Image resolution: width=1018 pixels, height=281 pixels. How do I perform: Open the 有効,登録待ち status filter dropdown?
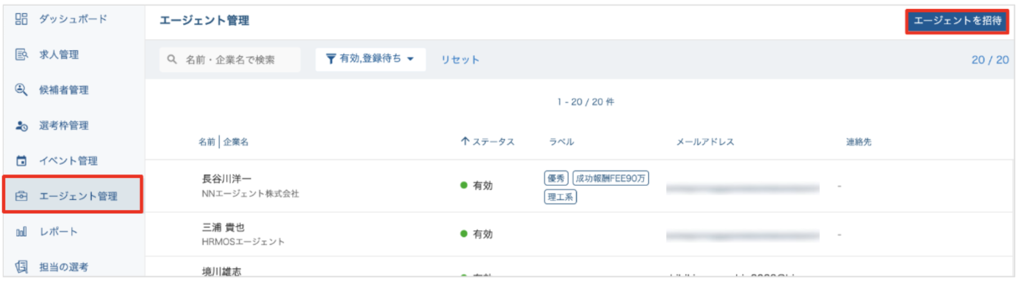coord(370,59)
